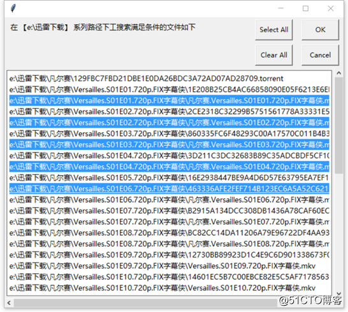Click the Clear All button
This screenshot has height=312, width=348.
273,55
